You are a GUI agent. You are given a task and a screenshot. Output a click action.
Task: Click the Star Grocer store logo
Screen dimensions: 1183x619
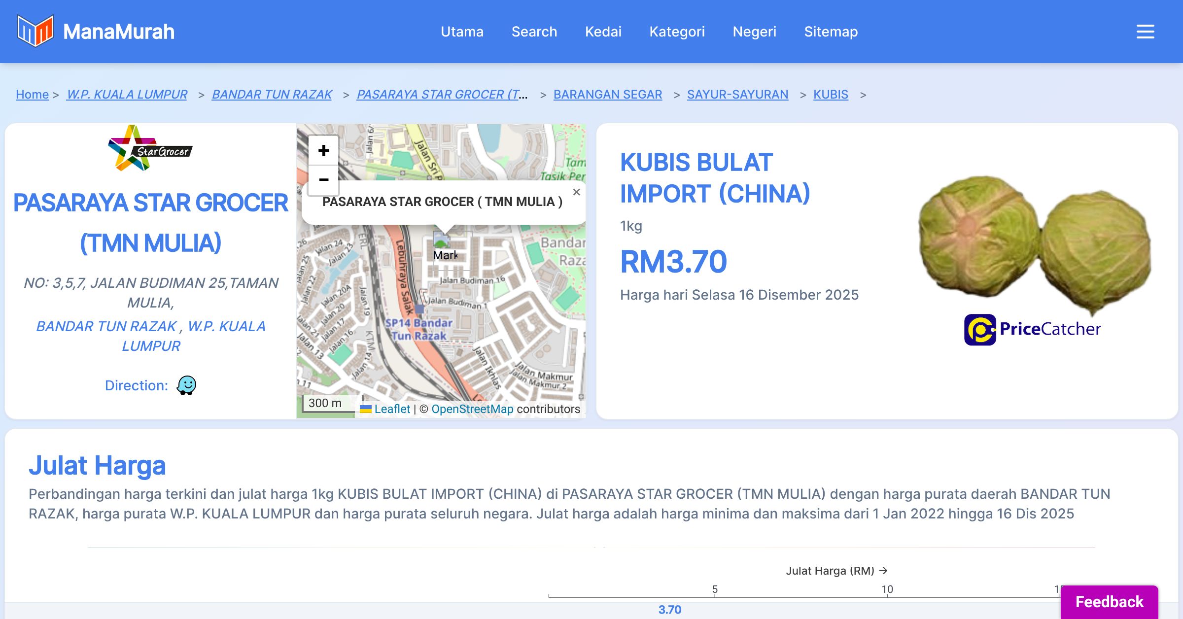tap(150, 148)
